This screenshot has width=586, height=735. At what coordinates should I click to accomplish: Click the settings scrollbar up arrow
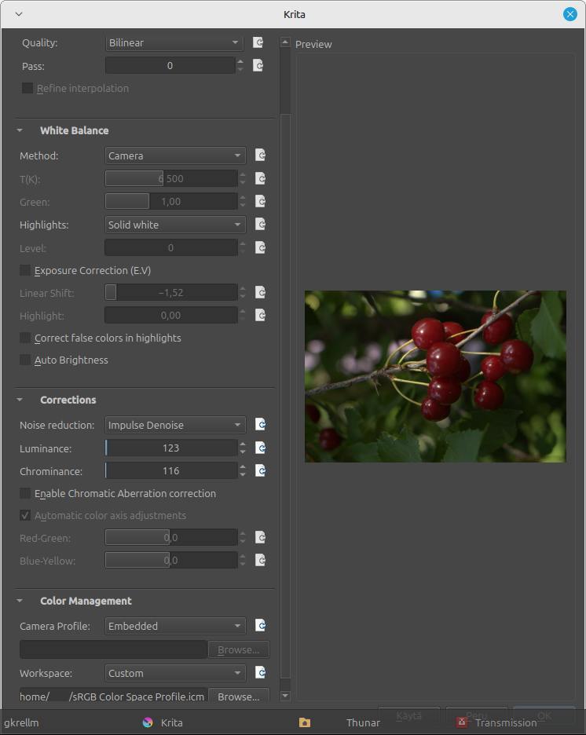point(285,42)
